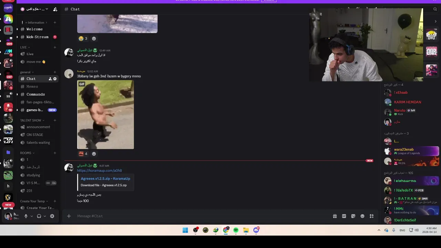The image size is (441, 248).
Task: Collapse the ROOMS category
Action: coord(27,153)
